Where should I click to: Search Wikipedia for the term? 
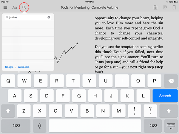[x=24, y=67]
